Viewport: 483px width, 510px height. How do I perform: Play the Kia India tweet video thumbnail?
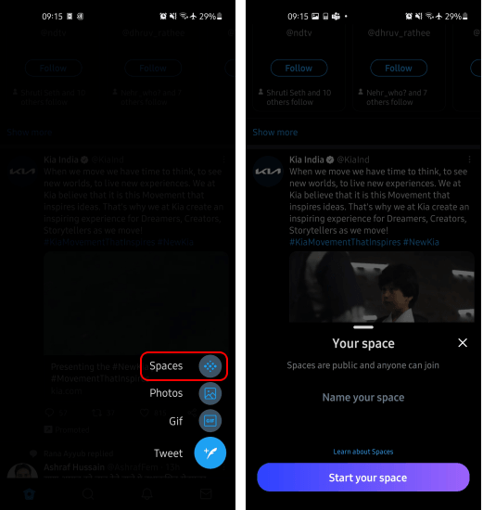[x=382, y=287]
